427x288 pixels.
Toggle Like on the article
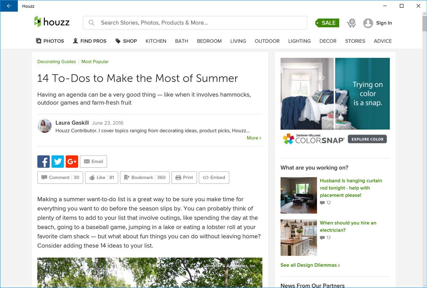[101, 177]
